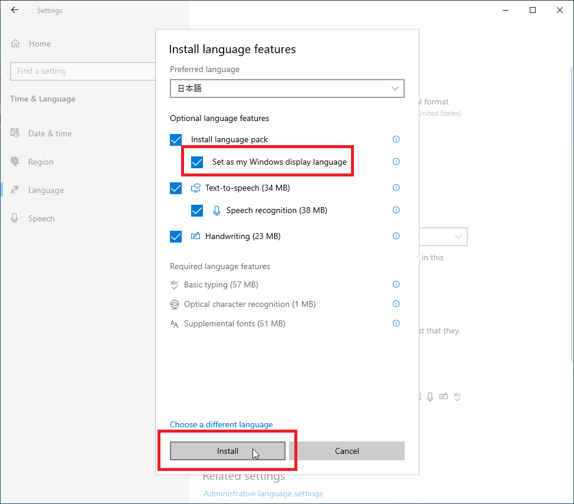Click the Basic typing abc icon
The image size is (574, 504).
[x=175, y=284]
